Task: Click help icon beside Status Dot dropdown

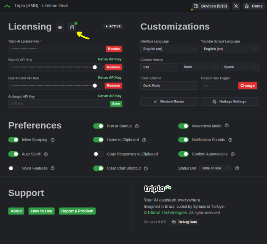Action: coord(237,168)
